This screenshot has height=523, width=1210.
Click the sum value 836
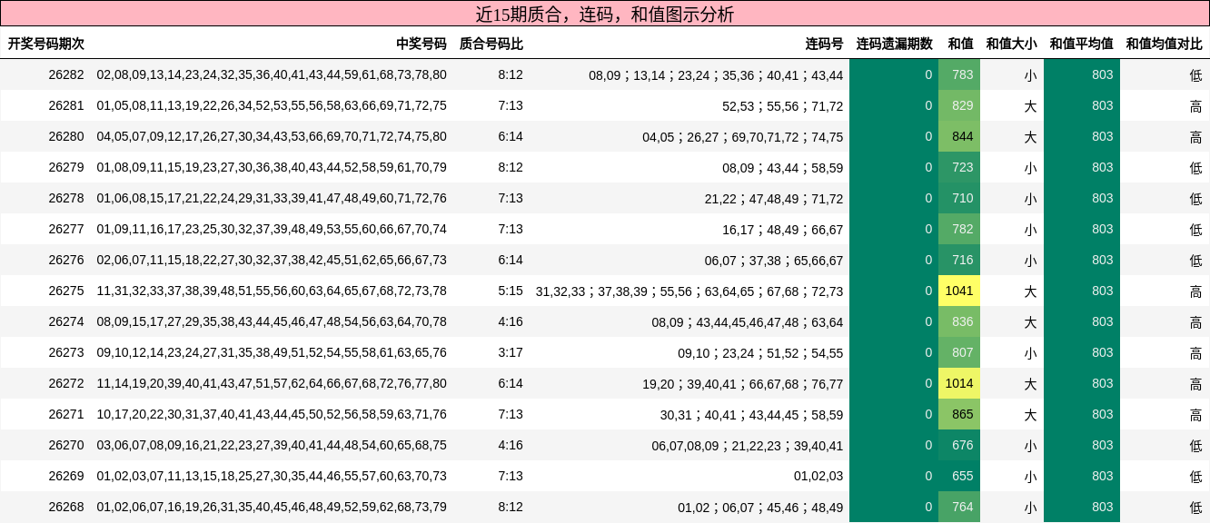(x=959, y=321)
